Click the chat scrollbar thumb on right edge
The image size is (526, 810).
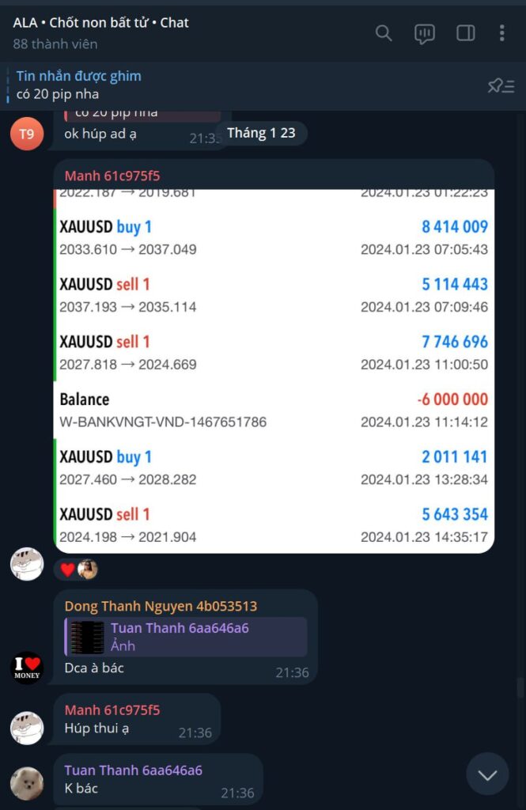(x=520, y=688)
